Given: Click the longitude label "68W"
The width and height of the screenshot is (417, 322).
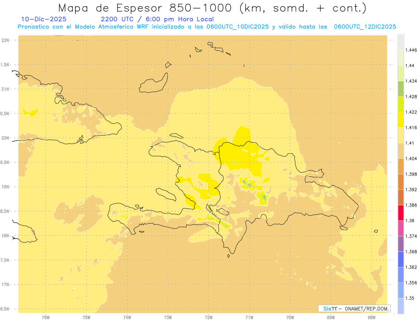Looking at the screenshot, I should tap(371, 317).
